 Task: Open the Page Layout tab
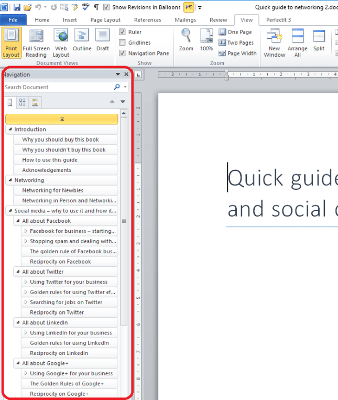[105, 20]
